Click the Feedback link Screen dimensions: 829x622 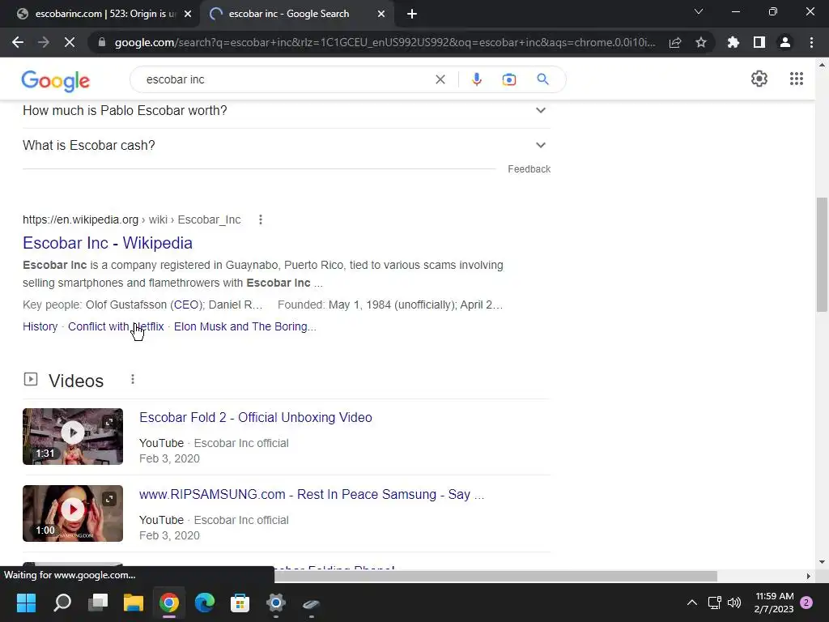coord(529,169)
